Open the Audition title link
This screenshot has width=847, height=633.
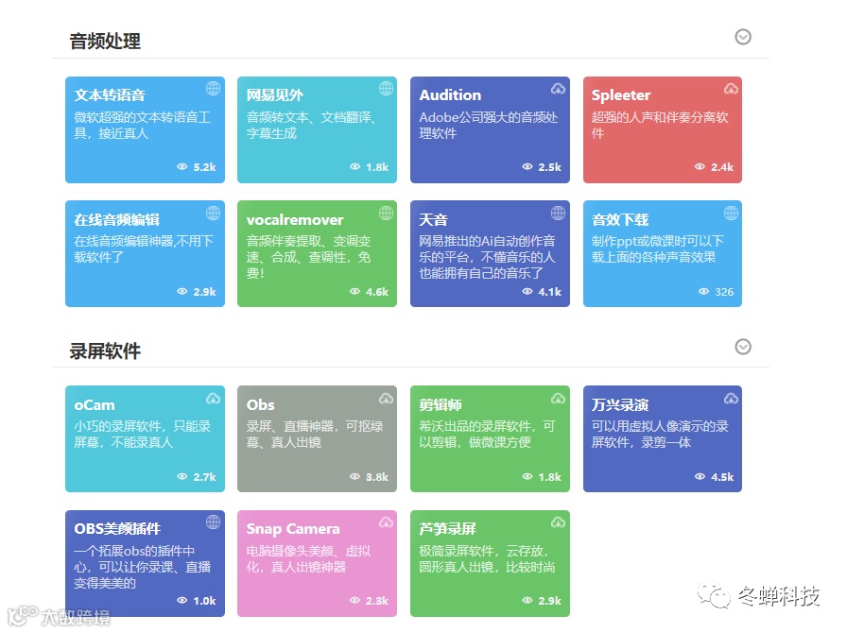click(x=450, y=95)
